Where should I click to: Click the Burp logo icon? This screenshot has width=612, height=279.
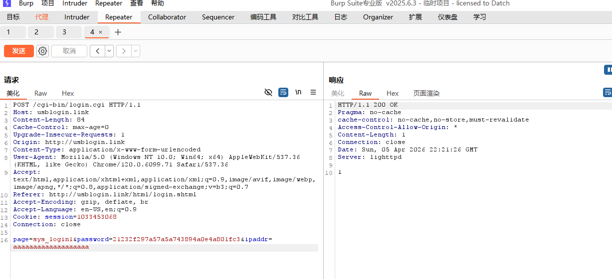tap(7, 3)
